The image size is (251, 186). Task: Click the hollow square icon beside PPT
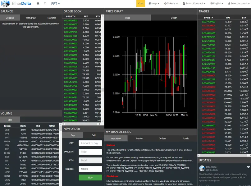45,3
